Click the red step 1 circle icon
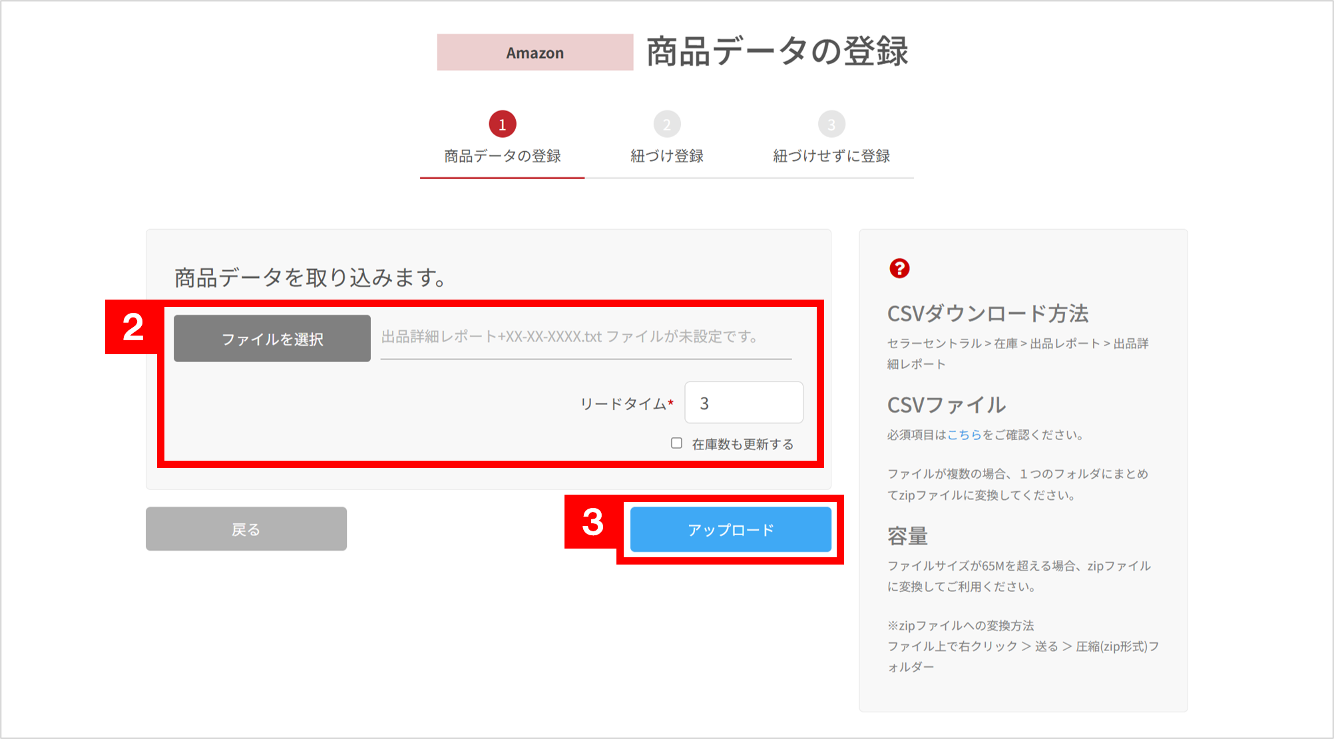This screenshot has width=1334, height=739. pyautogui.click(x=502, y=123)
